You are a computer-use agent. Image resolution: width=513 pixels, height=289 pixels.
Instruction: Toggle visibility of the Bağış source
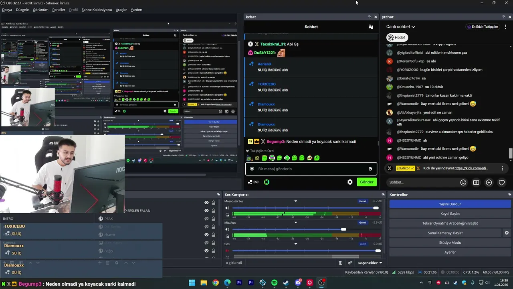(x=206, y=251)
